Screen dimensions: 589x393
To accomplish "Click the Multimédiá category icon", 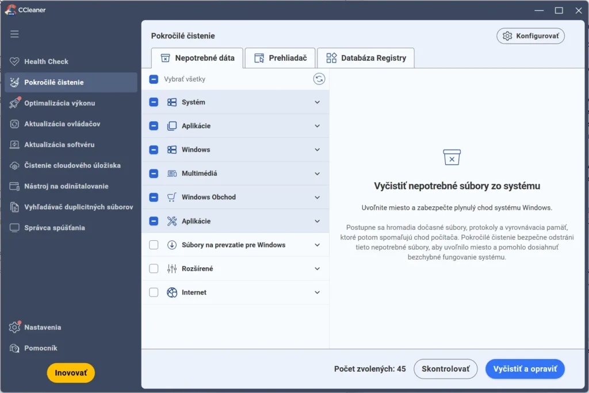I will point(171,174).
